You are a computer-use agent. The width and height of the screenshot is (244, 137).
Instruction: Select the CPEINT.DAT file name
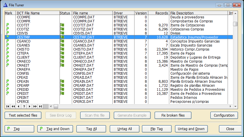click(x=83, y=97)
